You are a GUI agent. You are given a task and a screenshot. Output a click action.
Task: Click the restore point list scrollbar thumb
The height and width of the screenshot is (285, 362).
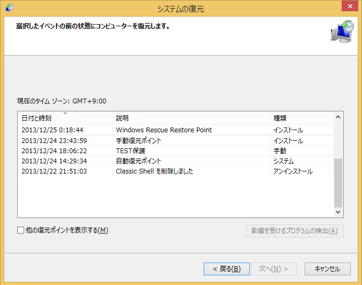338,182
